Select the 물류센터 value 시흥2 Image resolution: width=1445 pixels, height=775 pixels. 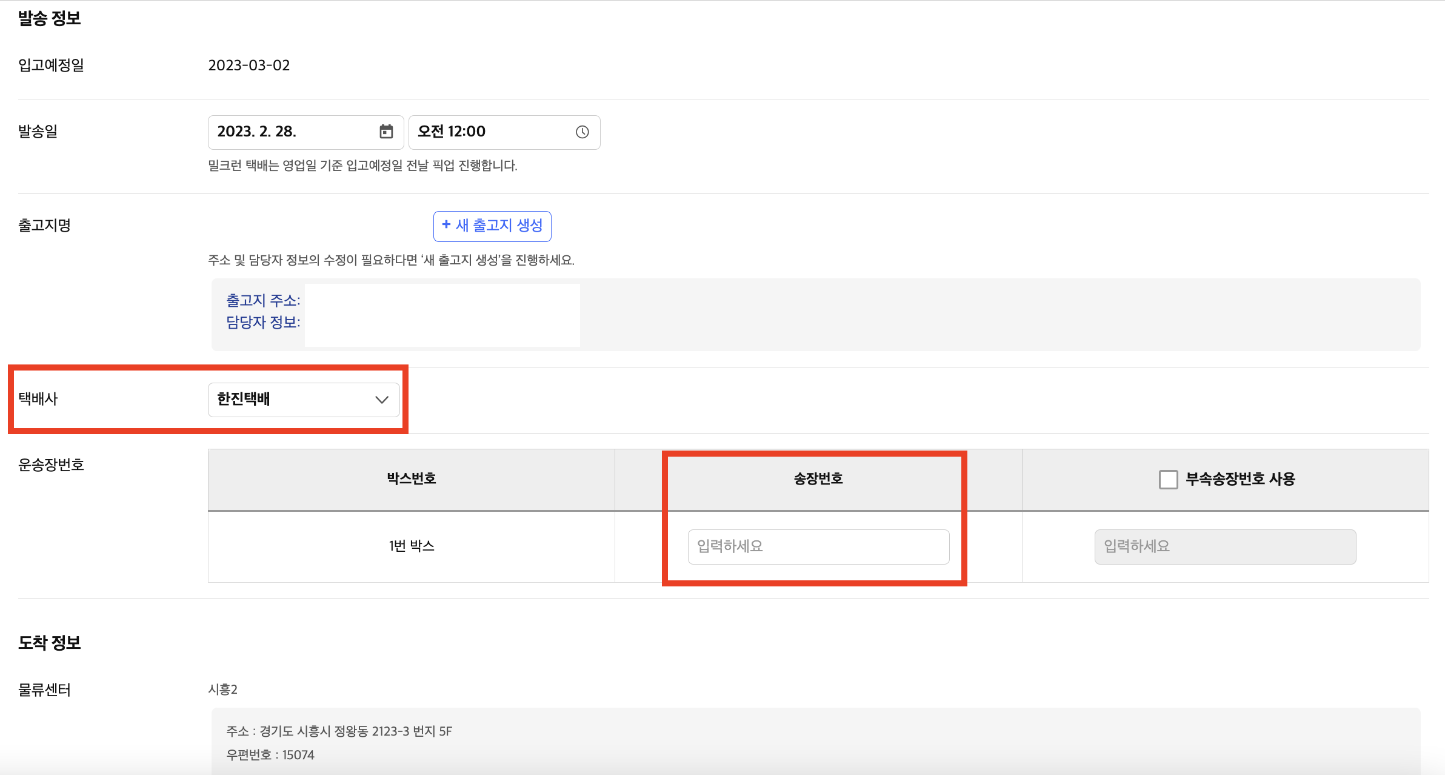(222, 689)
